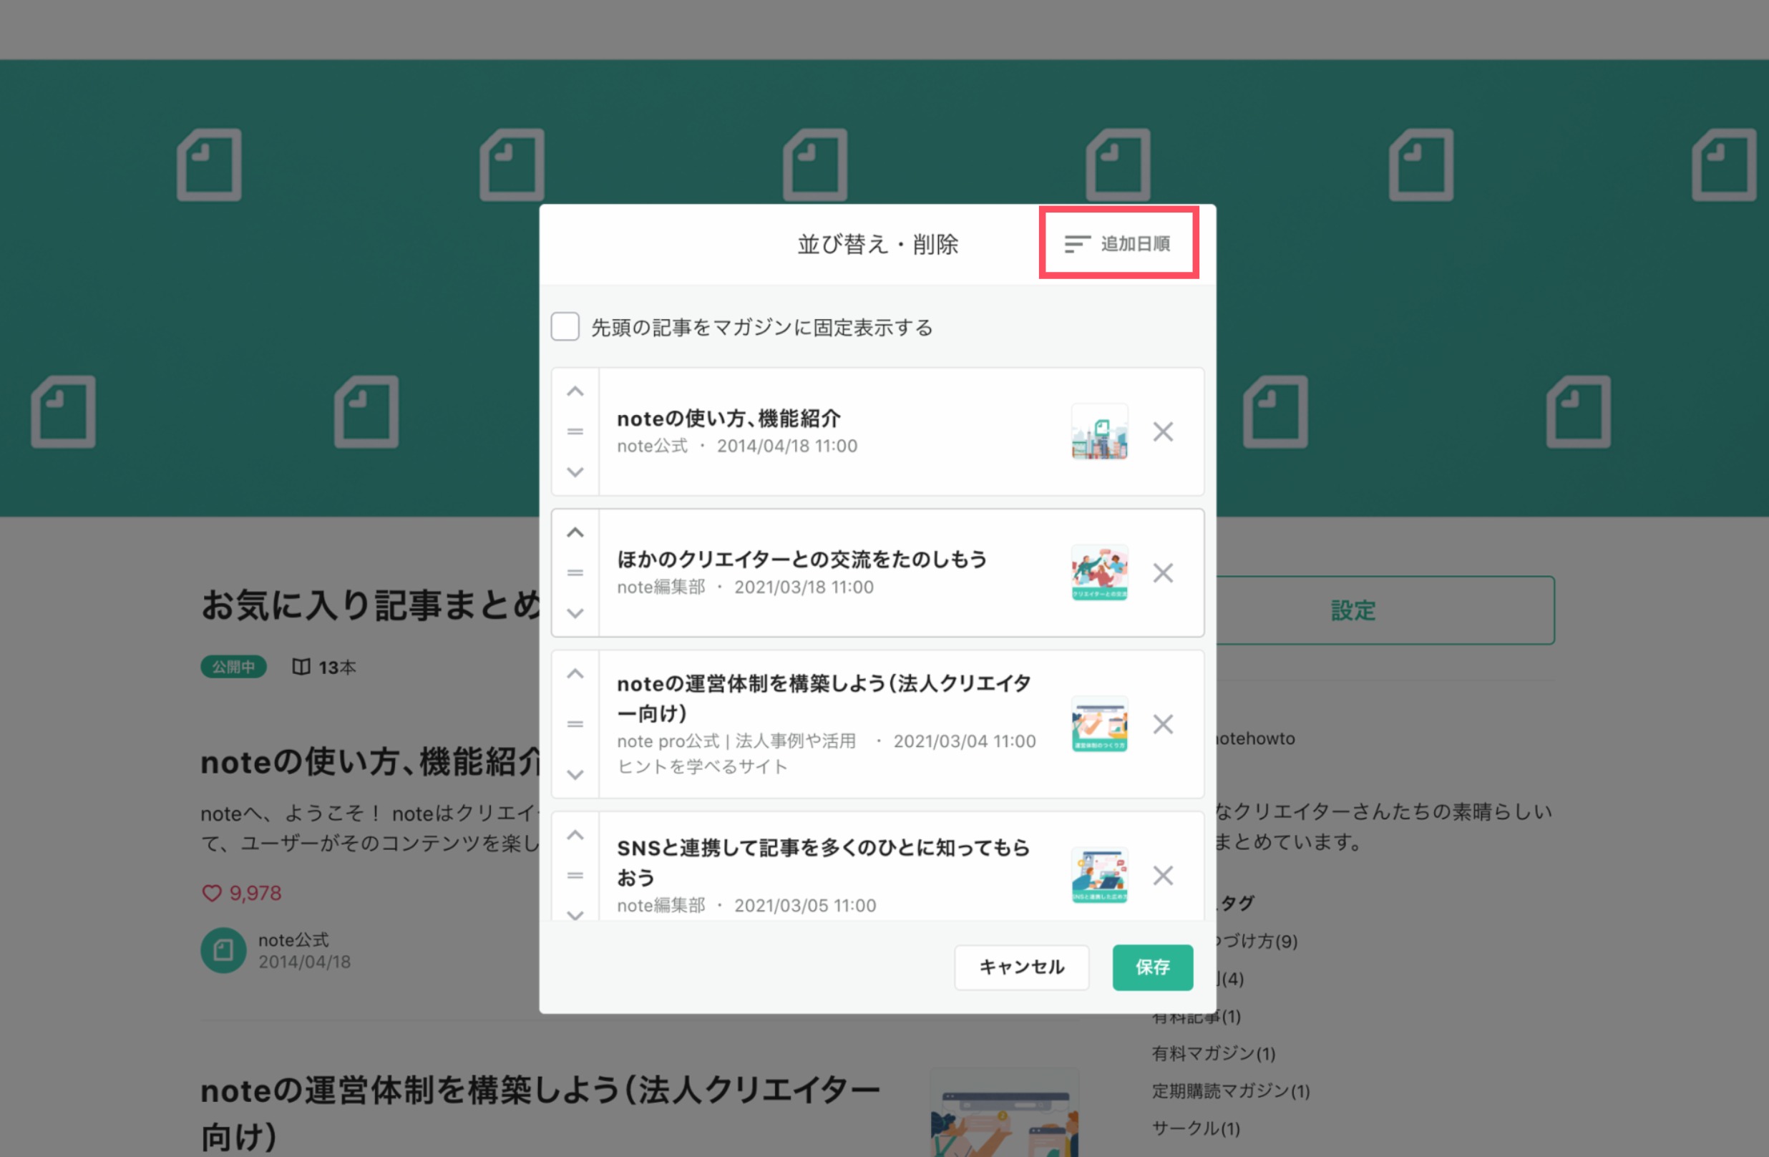Move ほかのクリエイターとの交流をたのしもう up one position
This screenshot has width=1769, height=1157.
tap(575, 533)
